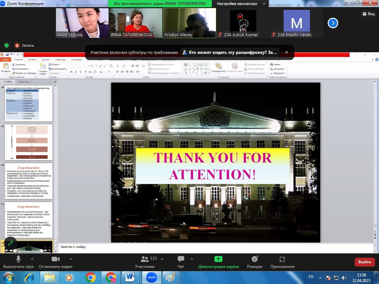Screen dimensions: 379x284
Task: Open Google Chrome from the taskbar
Action: [x=90, y=277]
